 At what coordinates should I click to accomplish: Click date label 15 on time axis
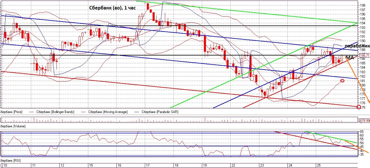90,165
